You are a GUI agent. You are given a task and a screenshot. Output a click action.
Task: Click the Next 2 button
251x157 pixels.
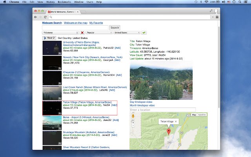(49, 38)
